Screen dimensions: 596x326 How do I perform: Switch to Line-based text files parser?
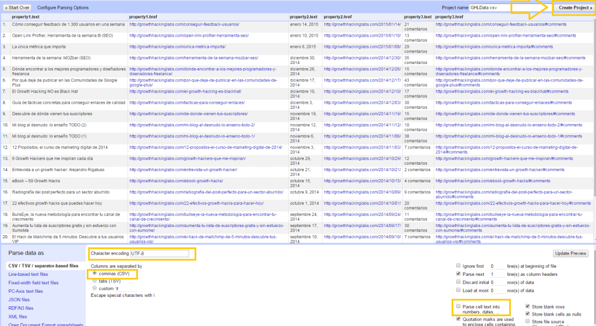pos(28,274)
